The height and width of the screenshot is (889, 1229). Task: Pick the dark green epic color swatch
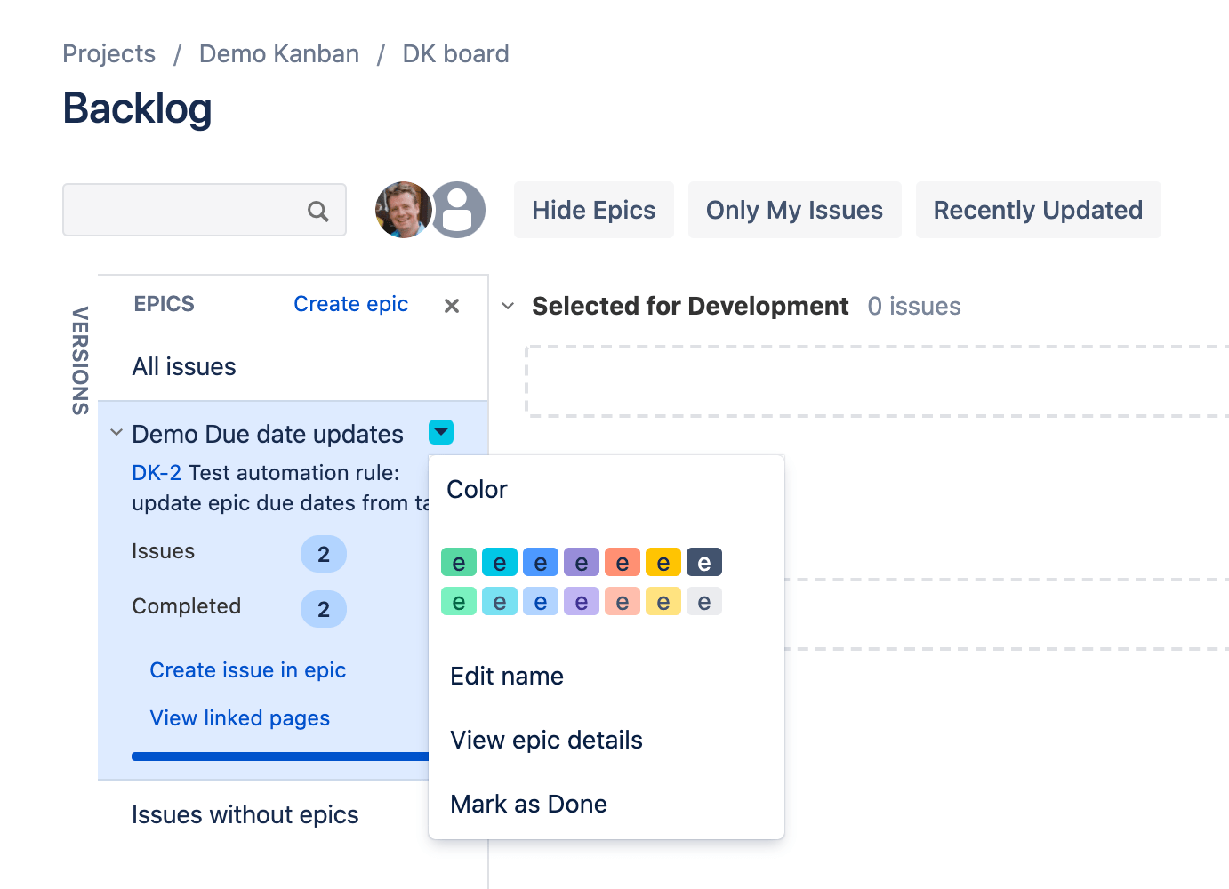point(459,562)
